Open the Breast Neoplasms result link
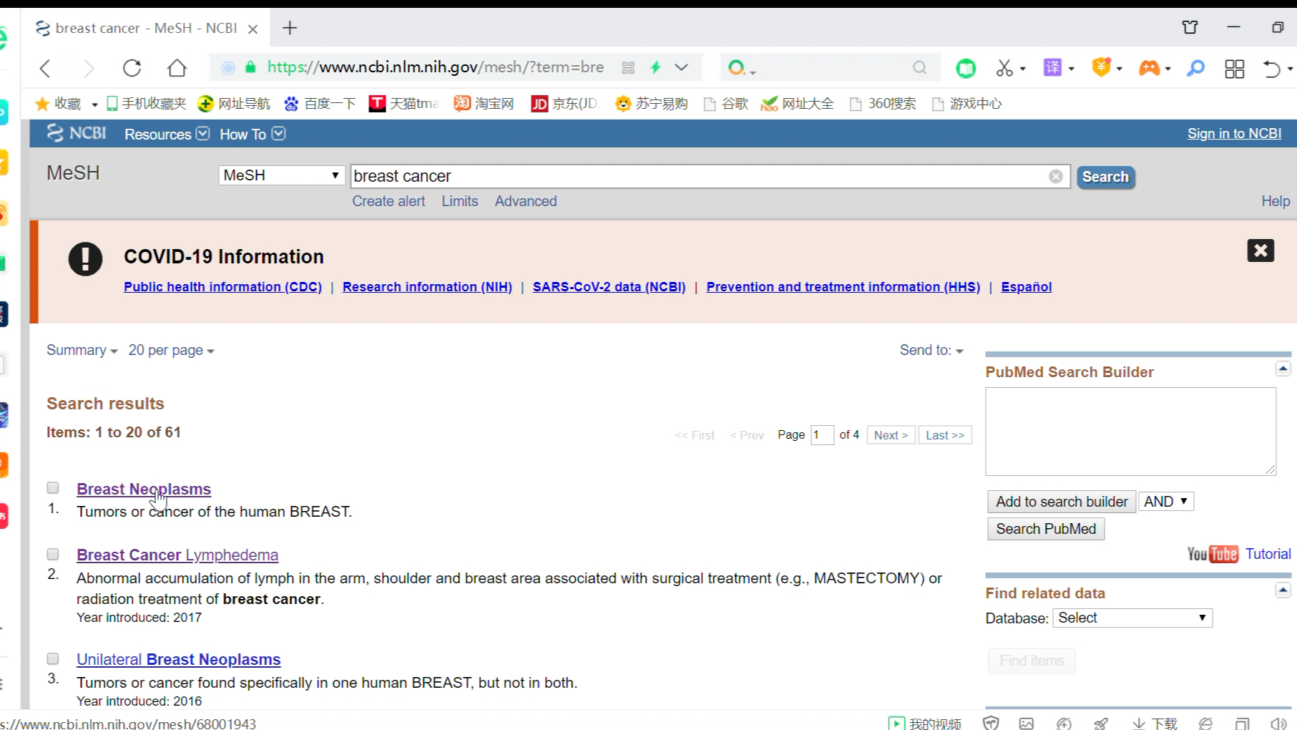 pos(144,489)
